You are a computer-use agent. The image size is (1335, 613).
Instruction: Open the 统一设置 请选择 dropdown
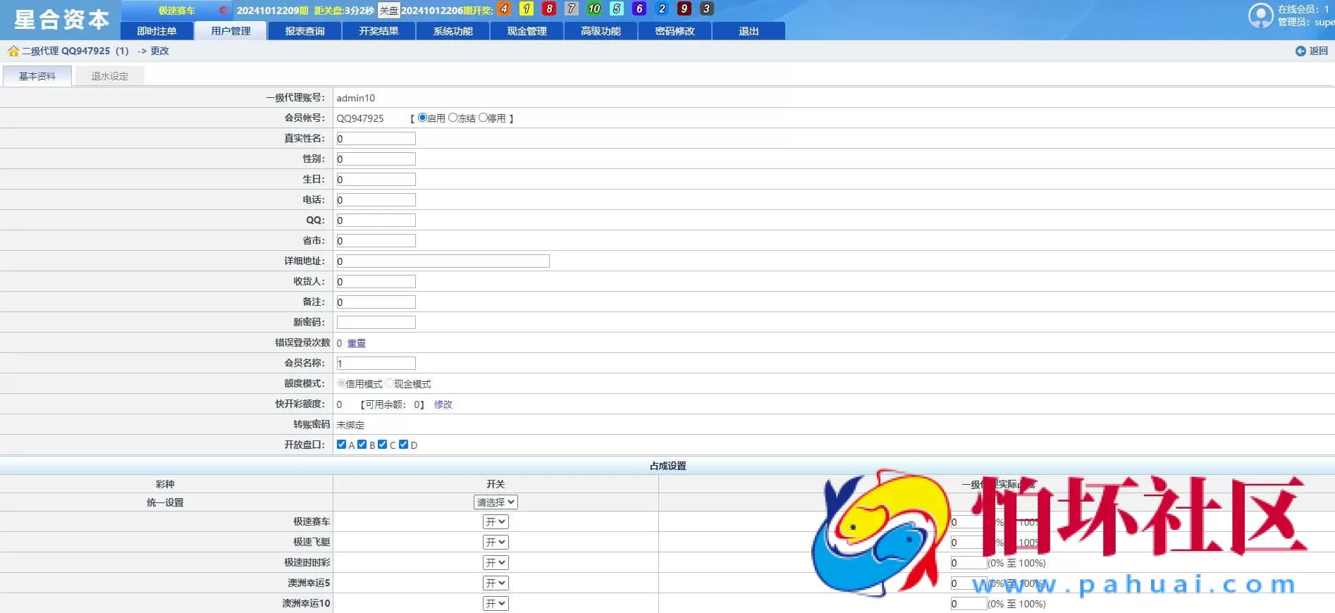tap(496, 502)
